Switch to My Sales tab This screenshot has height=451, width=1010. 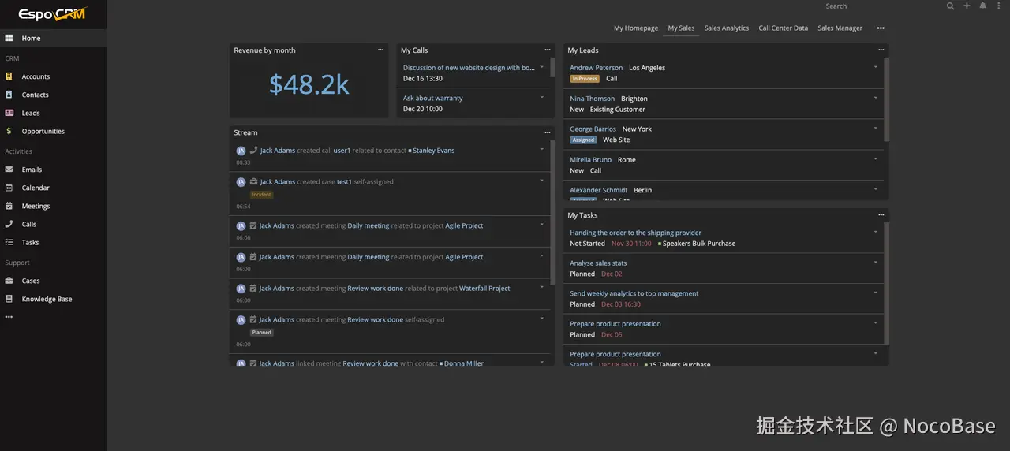(x=681, y=28)
